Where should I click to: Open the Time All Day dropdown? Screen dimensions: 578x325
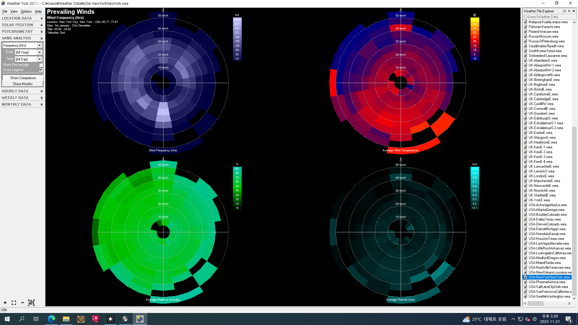click(x=39, y=59)
